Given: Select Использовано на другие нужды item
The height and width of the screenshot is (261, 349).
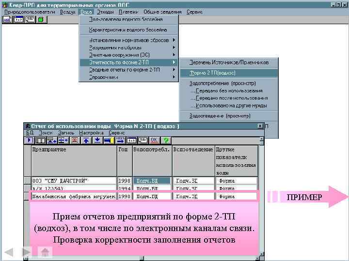Looking at the screenshot, I should (229, 106).
